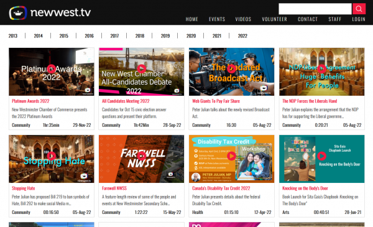Open the Platinum Awards 2022 title link

coord(30,101)
